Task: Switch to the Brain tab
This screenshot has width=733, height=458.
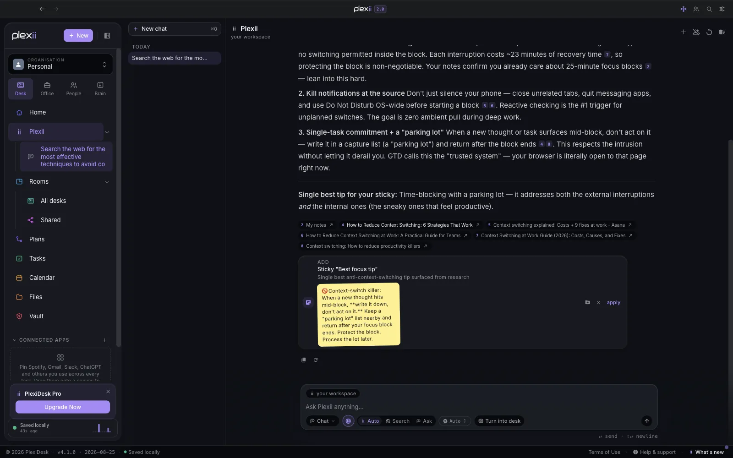Action: [x=100, y=88]
